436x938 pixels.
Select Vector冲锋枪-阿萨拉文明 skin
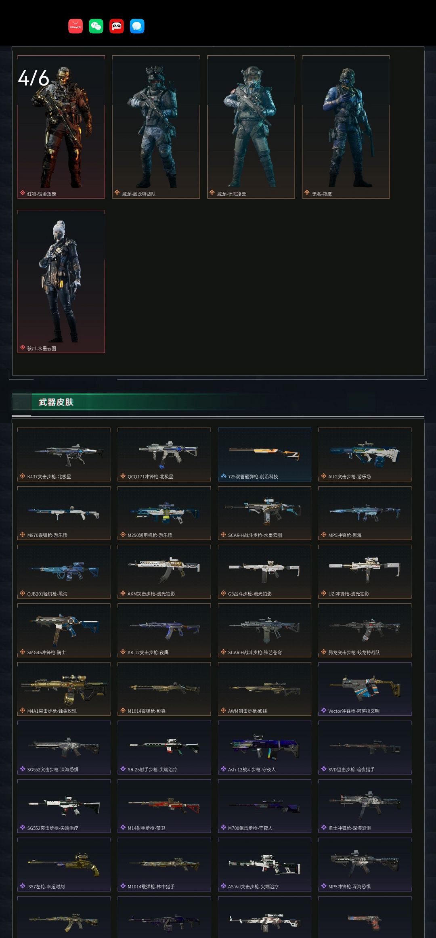click(x=365, y=689)
